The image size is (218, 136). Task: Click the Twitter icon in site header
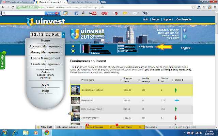click(185, 37)
